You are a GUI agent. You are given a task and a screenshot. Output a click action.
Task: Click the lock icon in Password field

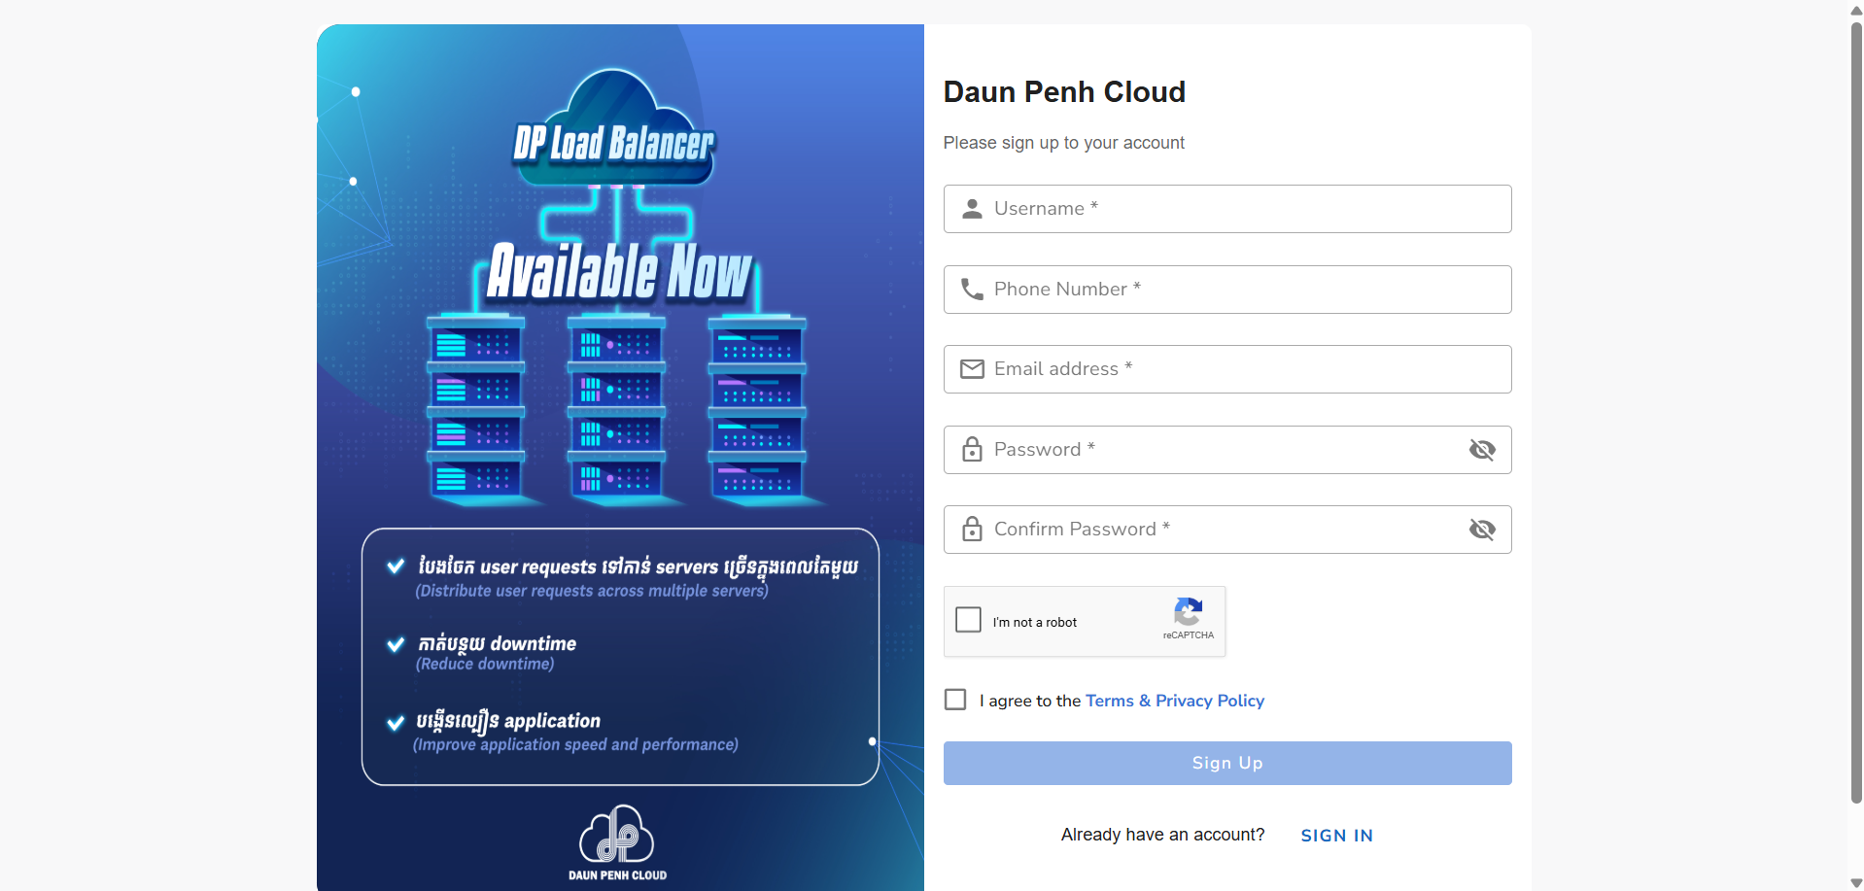click(972, 449)
